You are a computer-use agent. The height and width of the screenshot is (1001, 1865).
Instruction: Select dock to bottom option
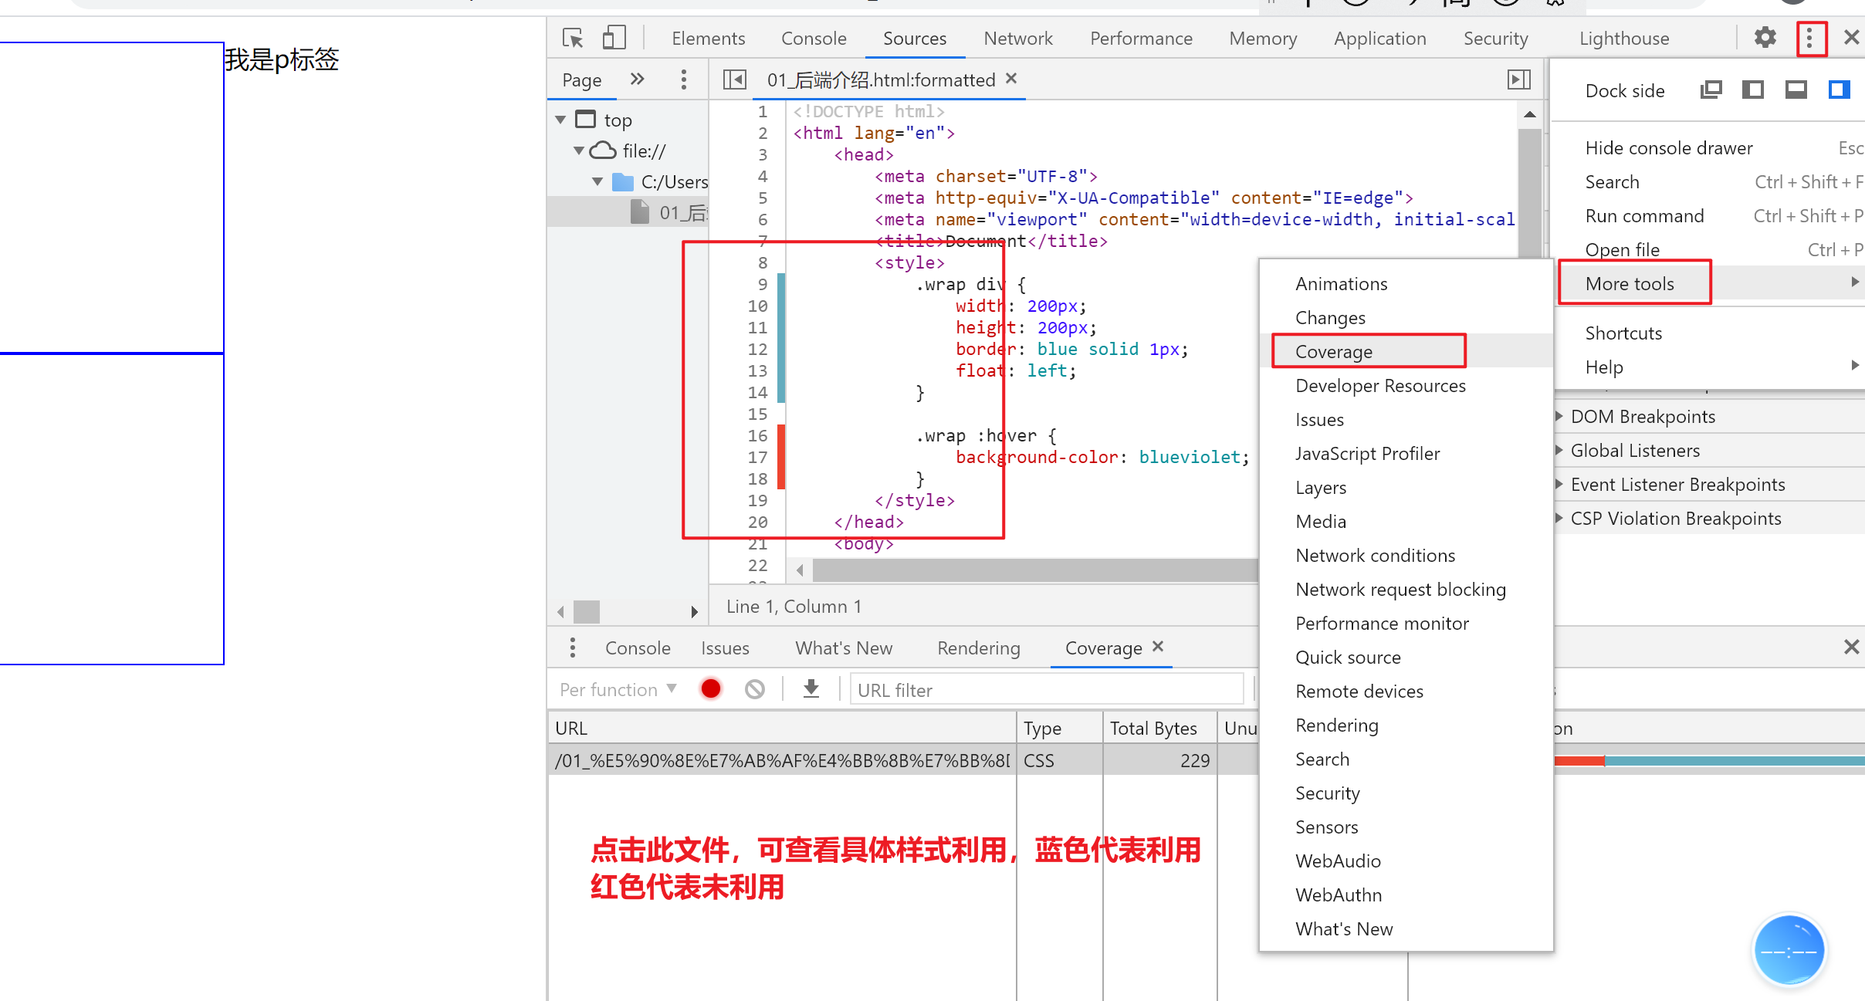point(1796,90)
